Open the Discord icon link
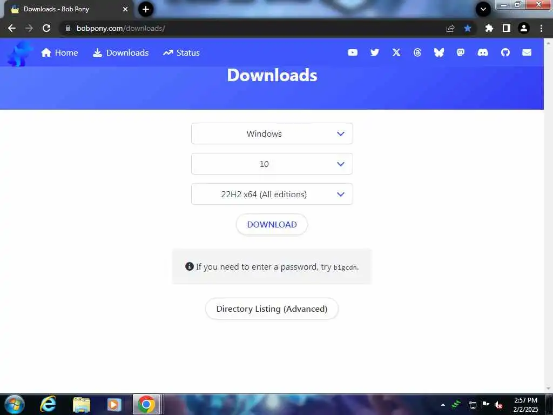 click(482, 52)
